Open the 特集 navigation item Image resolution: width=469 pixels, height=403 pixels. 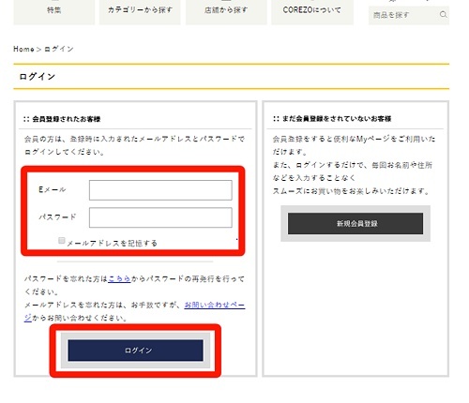tap(53, 11)
